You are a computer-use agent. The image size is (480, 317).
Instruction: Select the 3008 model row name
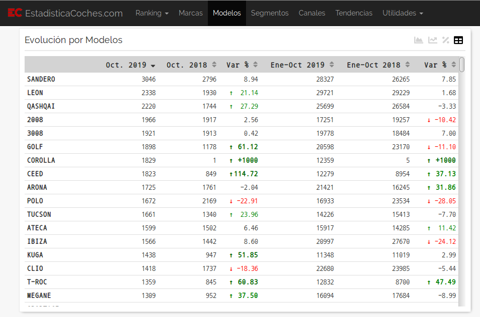[x=35, y=133]
